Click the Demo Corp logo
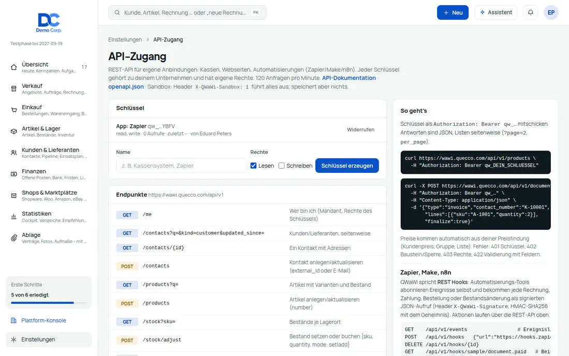569x356 pixels. pyautogui.click(x=49, y=23)
